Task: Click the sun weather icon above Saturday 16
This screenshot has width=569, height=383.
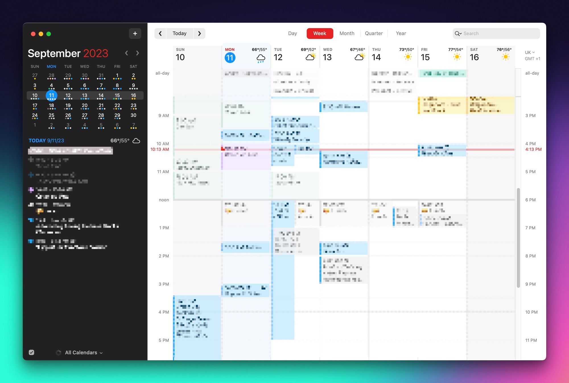Action: tap(506, 57)
